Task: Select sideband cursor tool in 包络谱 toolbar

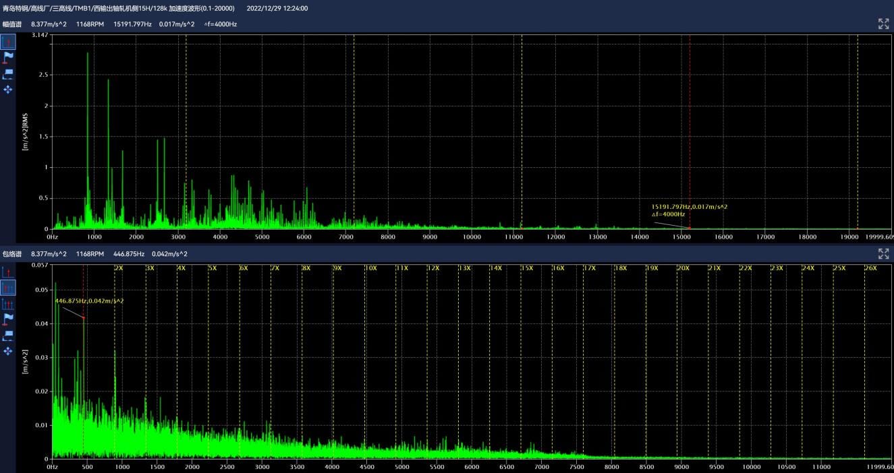Action: 8,304
